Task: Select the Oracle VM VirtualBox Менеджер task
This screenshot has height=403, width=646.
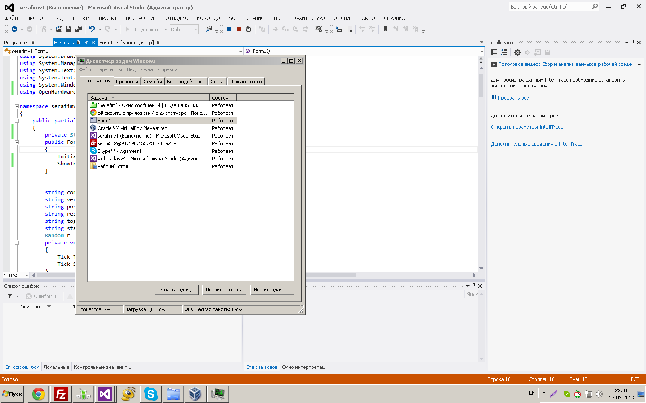Action: [x=162, y=128]
